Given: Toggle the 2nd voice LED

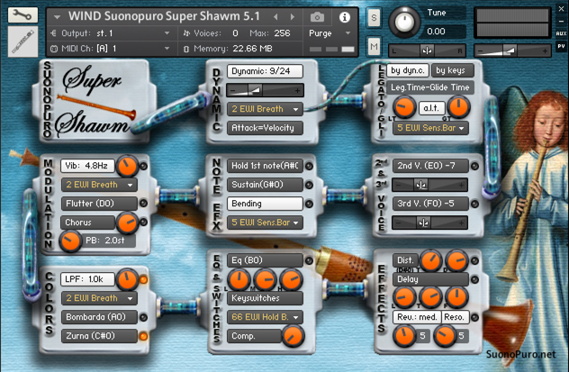Looking at the screenshot, I should point(474,167).
